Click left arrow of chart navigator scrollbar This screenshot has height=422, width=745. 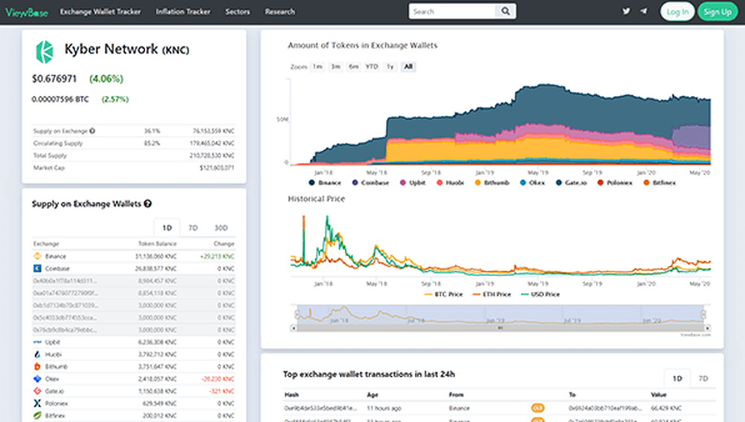pos(294,328)
